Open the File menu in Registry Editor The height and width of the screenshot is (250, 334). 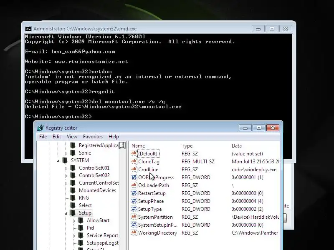click(x=43, y=137)
